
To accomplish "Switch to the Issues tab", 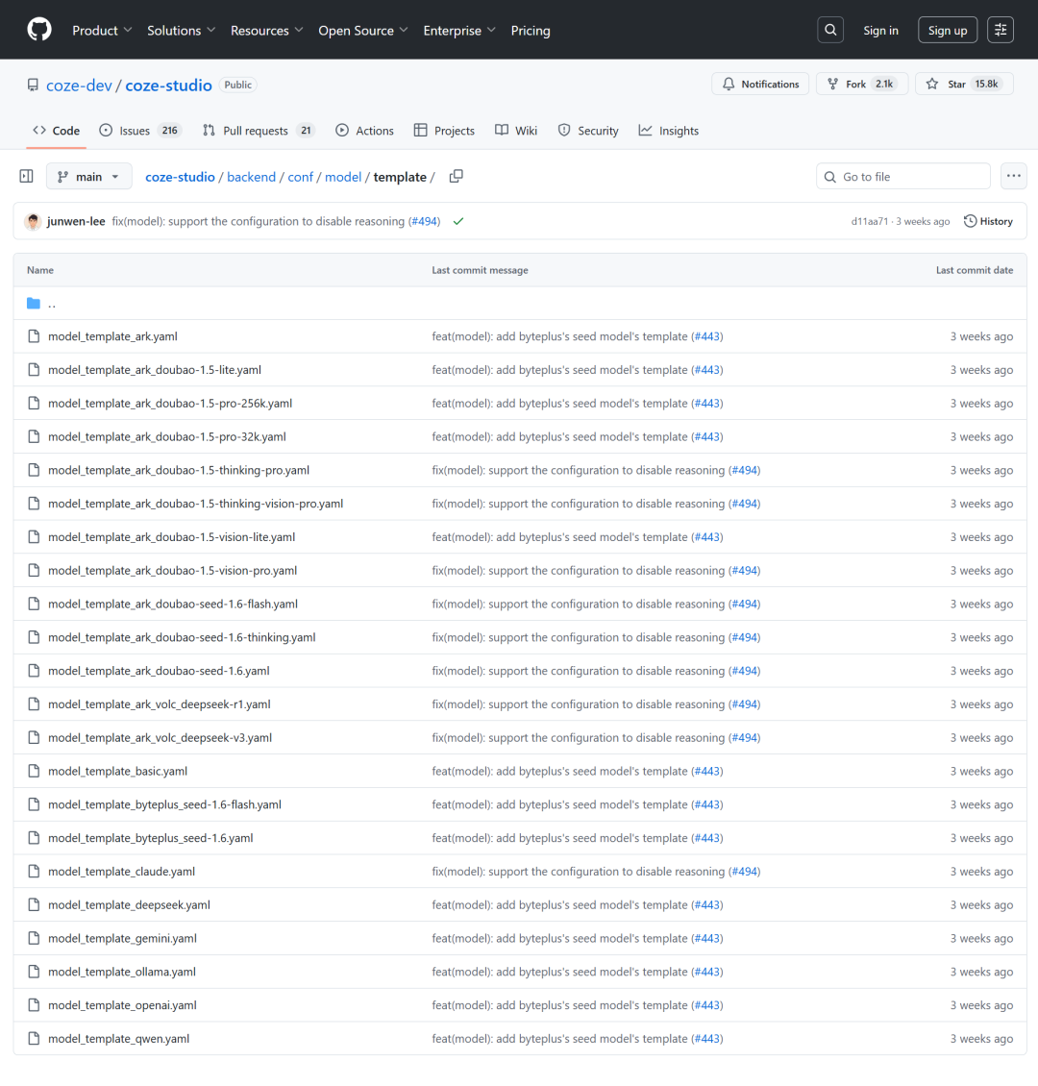I will [140, 130].
